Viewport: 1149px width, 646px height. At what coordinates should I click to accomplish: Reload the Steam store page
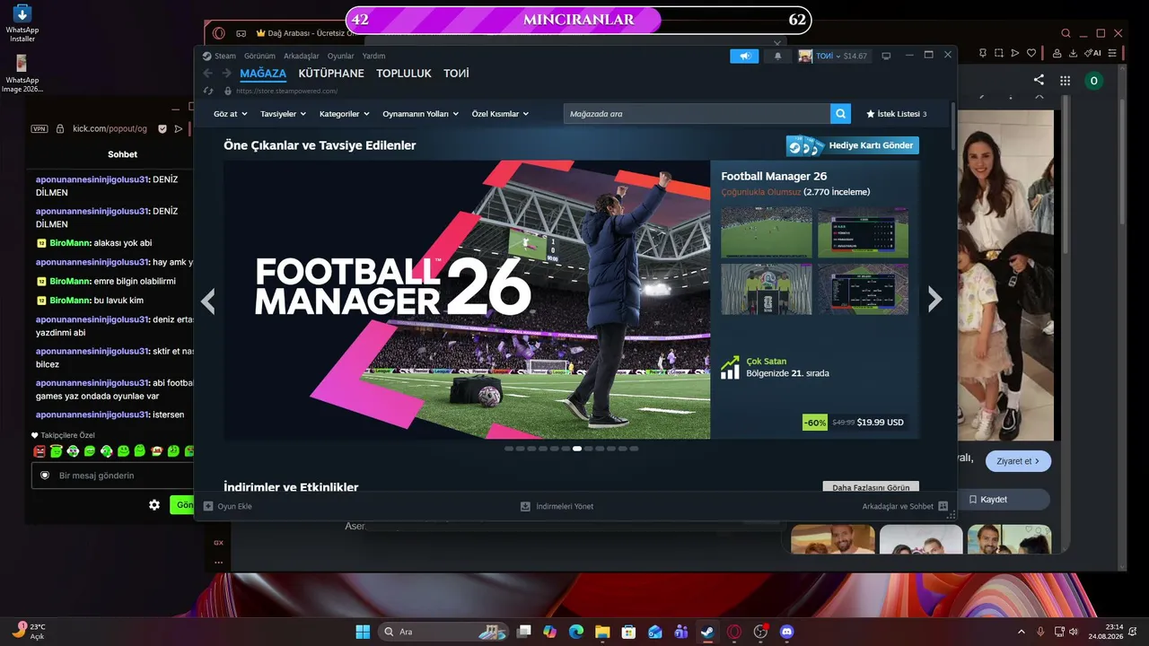(x=208, y=91)
